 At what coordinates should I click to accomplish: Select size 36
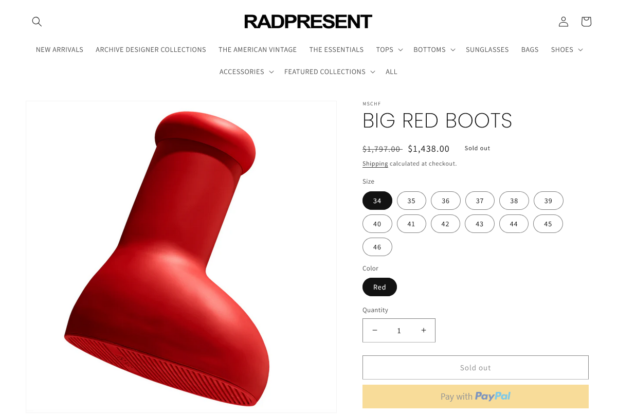point(445,201)
